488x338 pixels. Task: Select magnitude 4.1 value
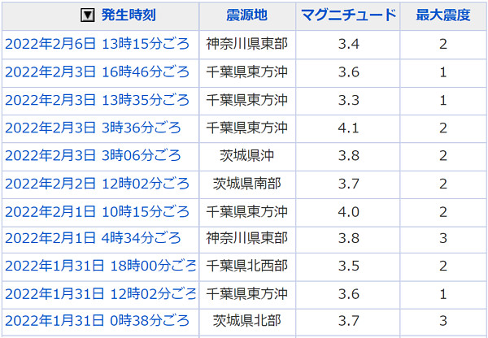tap(349, 128)
